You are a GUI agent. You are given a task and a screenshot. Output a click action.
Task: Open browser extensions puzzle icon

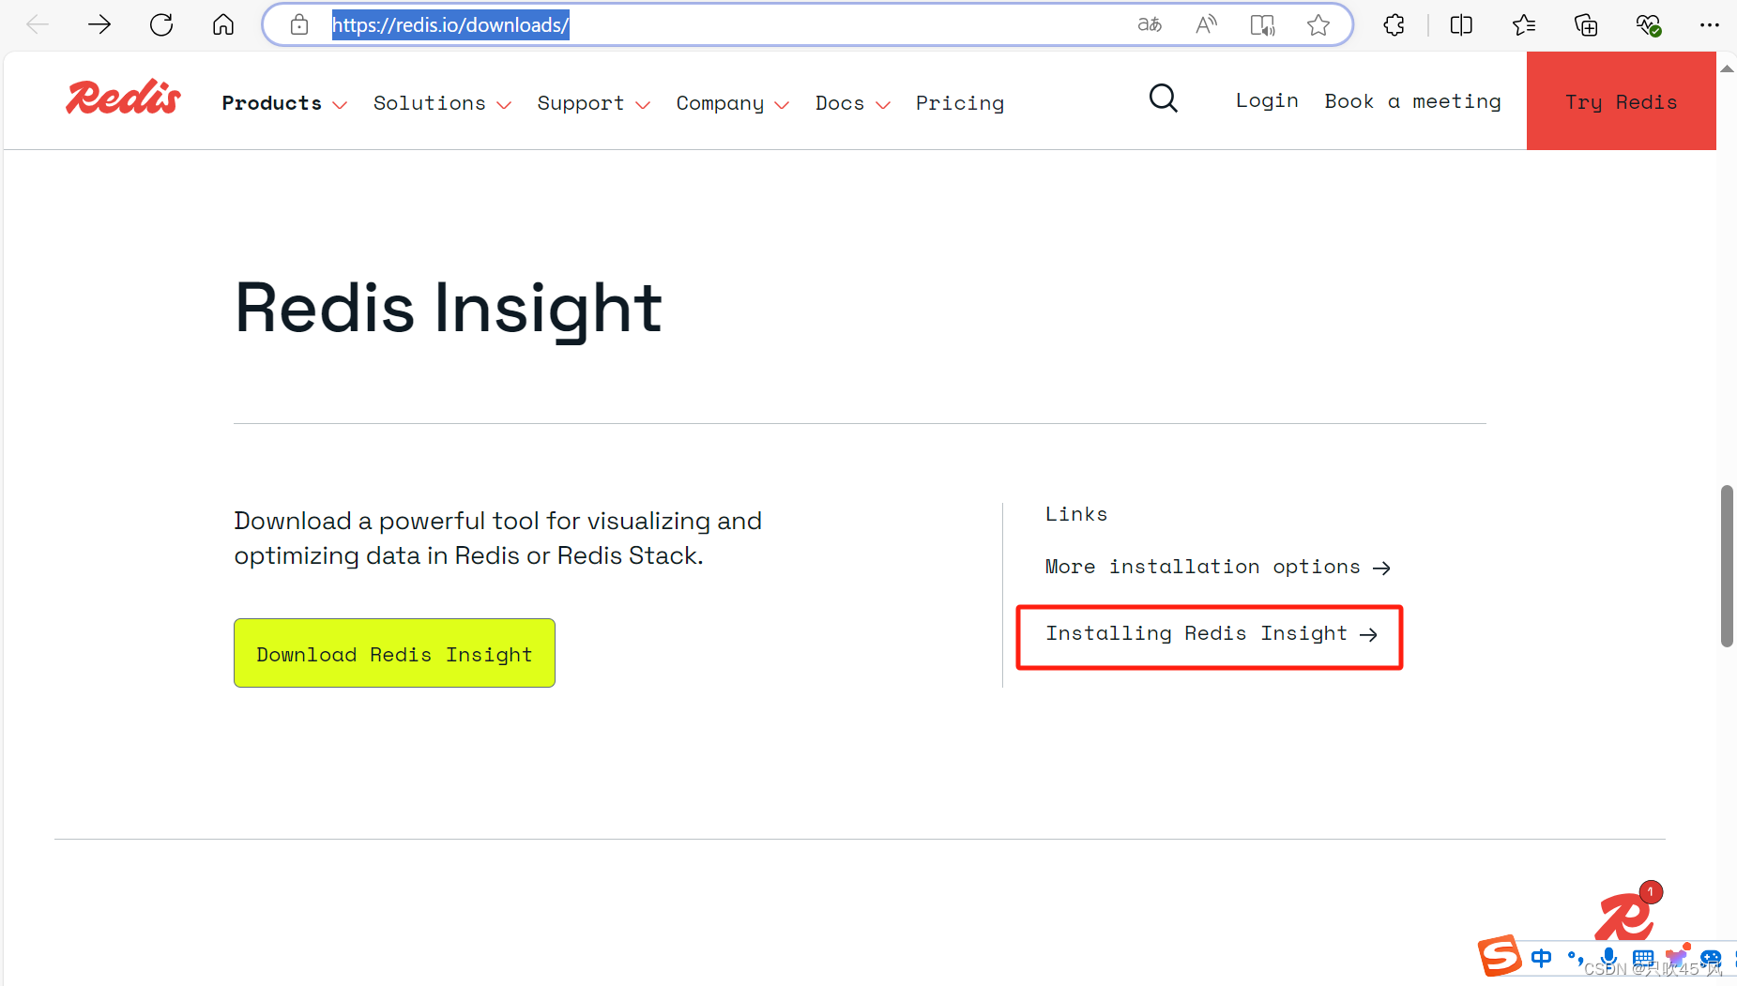point(1394,24)
